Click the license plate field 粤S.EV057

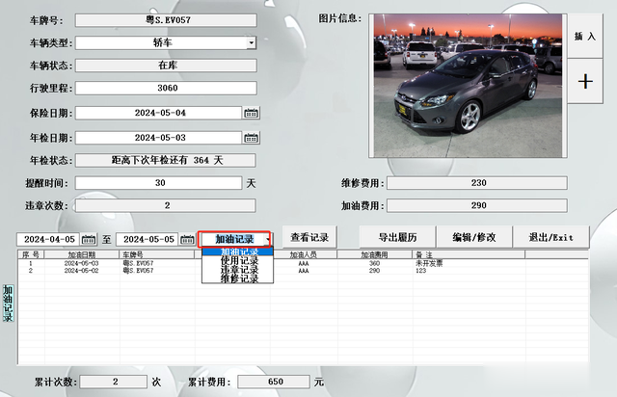(x=166, y=20)
